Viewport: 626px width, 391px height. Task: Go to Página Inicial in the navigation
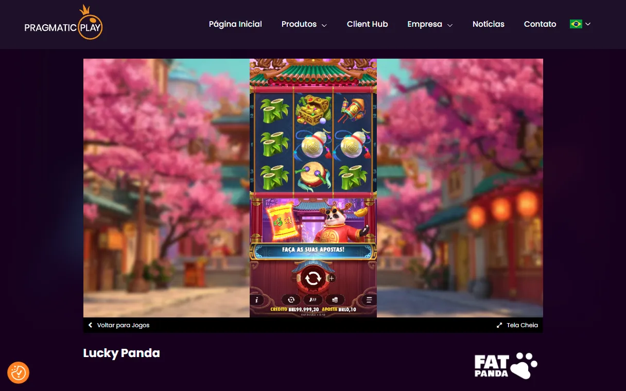[x=235, y=24]
